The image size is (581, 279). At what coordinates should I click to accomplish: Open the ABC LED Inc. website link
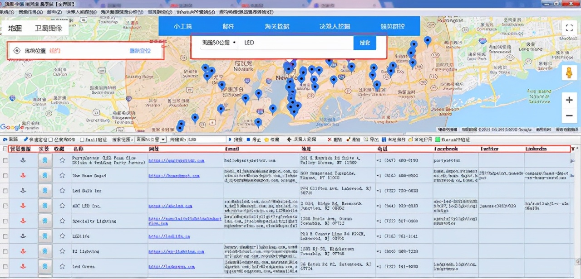point(172,206)
